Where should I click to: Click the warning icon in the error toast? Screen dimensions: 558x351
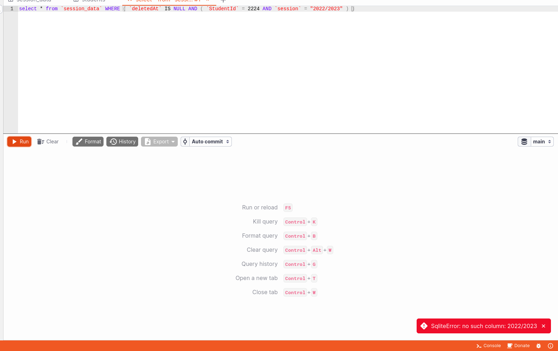[x=424, y=326]
